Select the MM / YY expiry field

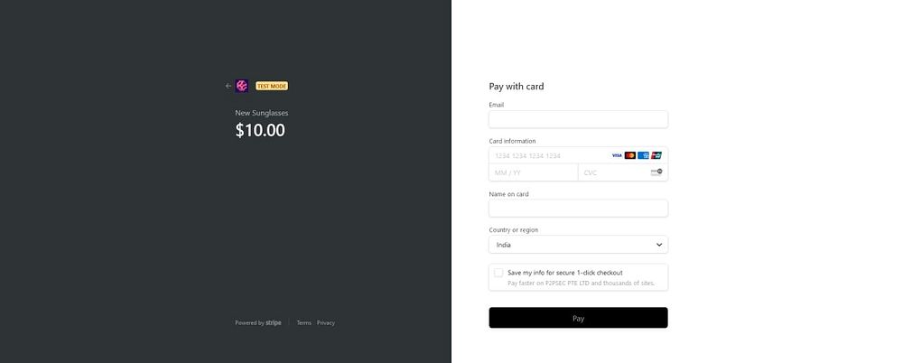click(533, 172)
